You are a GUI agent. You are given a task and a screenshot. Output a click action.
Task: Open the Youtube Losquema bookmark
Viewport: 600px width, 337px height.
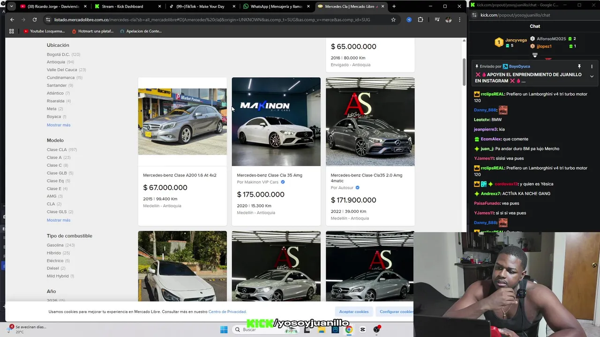coord(44,31)
